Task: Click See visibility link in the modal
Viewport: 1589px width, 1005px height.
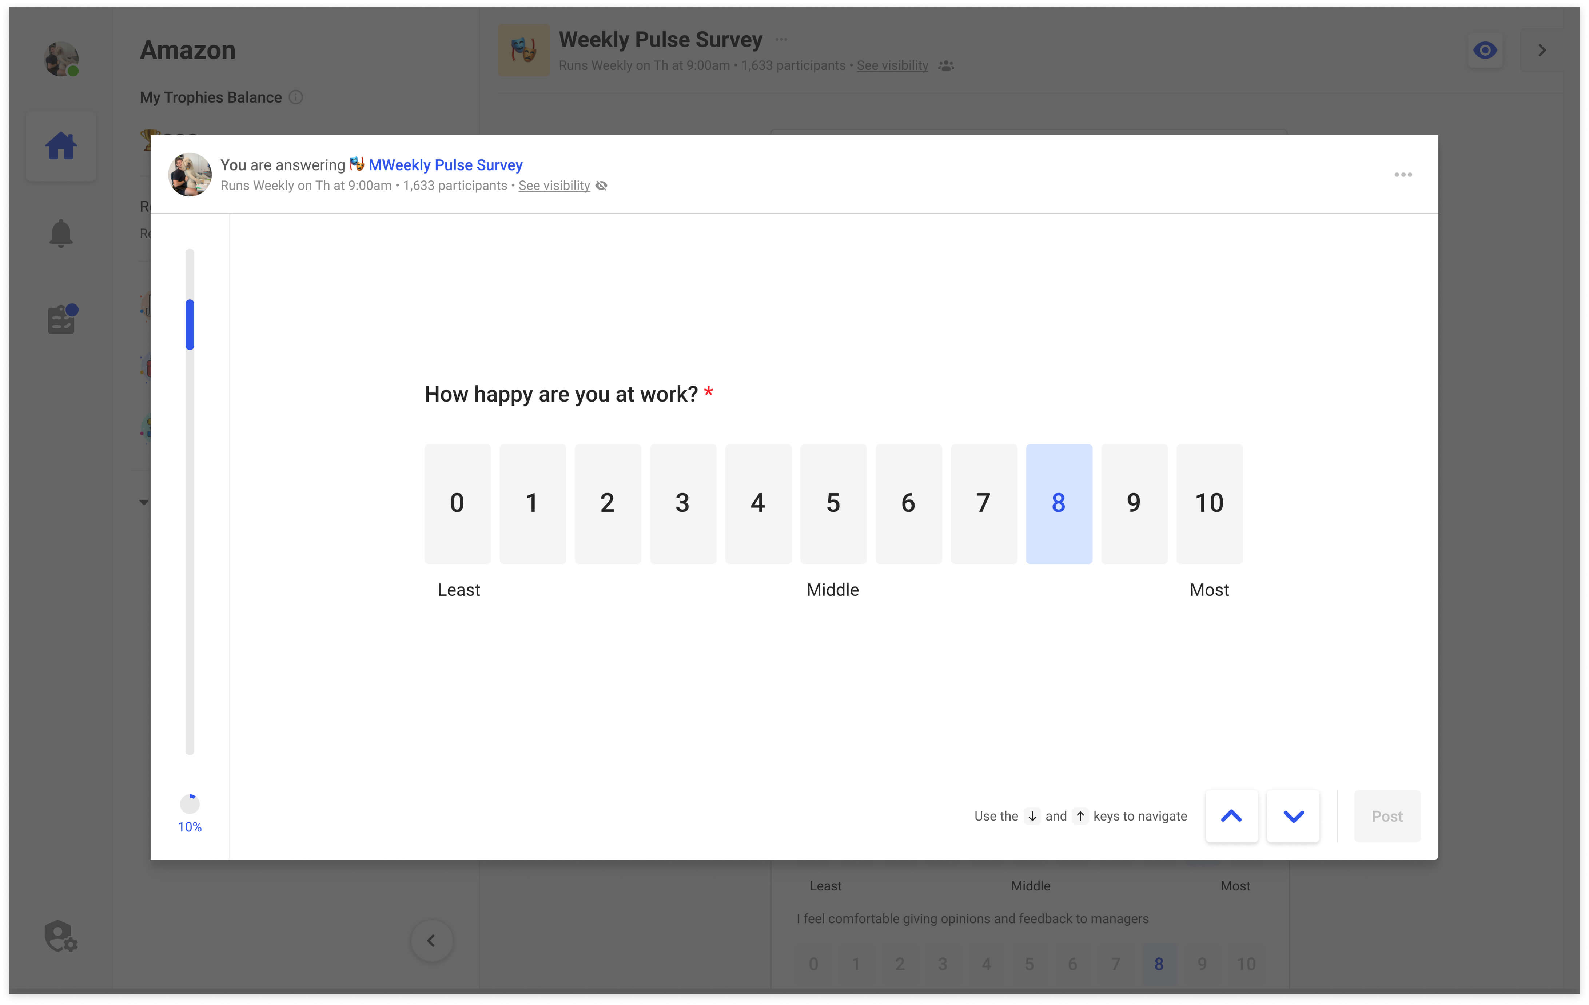Action: [554, 186]
